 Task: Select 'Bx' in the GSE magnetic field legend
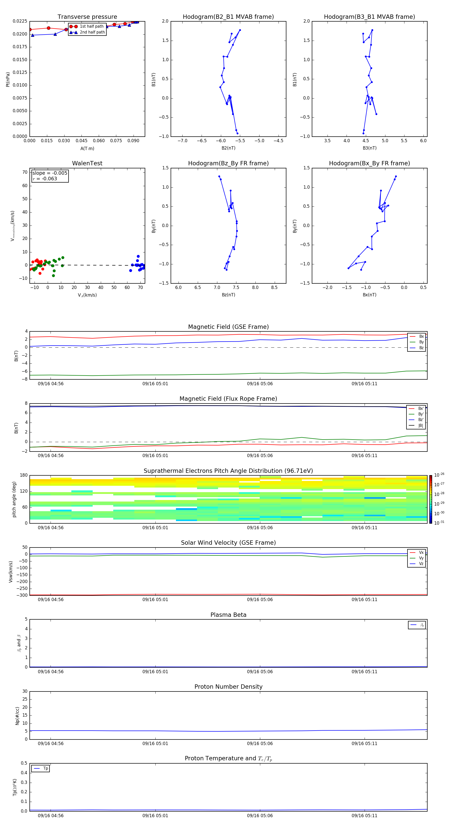click(417, 336)
